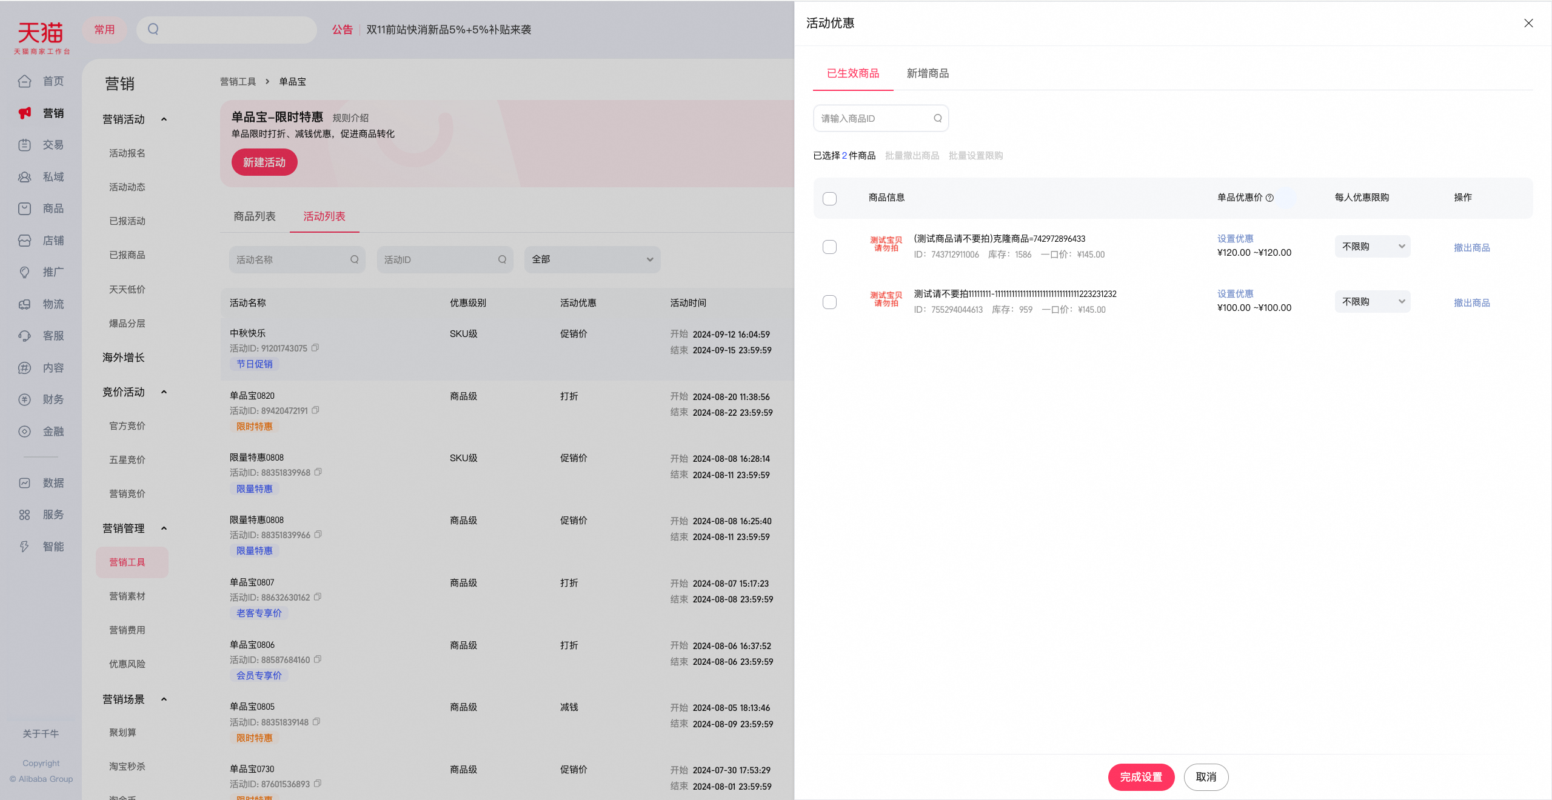Click the 物流 truck icon in sidebar

[24, 304]
